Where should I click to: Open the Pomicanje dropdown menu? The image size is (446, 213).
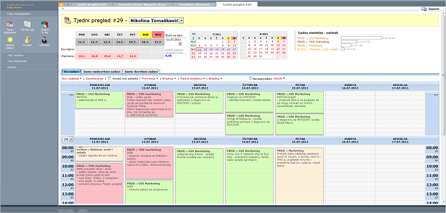[150, 78]
